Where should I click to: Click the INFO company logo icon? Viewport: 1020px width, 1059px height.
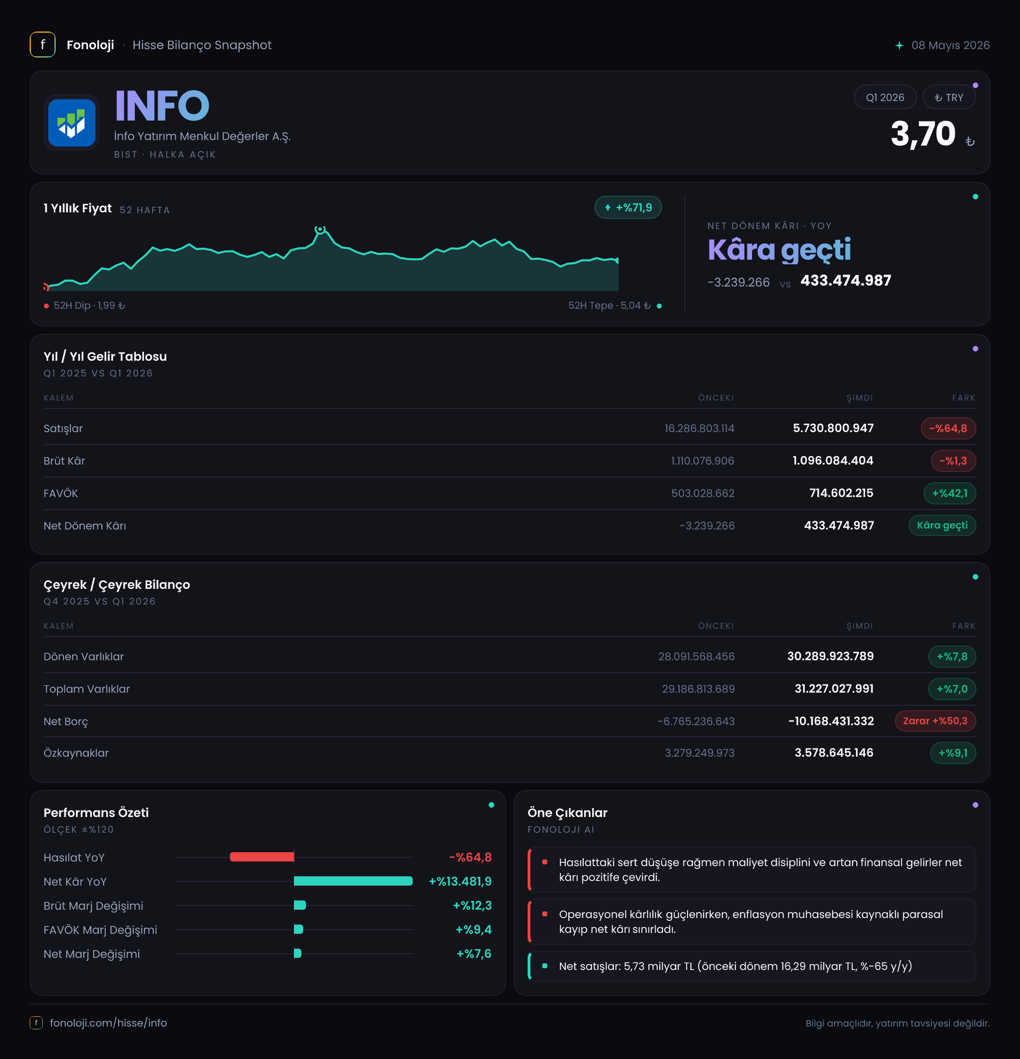[71, 123]
